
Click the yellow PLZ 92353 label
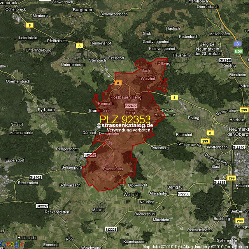pyautogui.click(x=125, y=119)
